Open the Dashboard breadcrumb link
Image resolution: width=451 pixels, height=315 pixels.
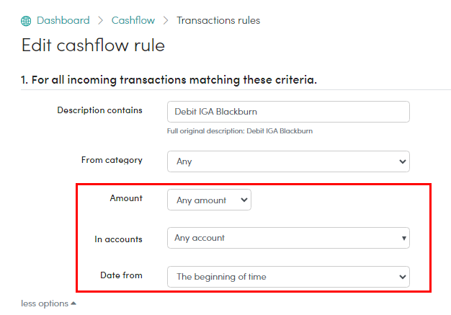(x=63, y=20)
